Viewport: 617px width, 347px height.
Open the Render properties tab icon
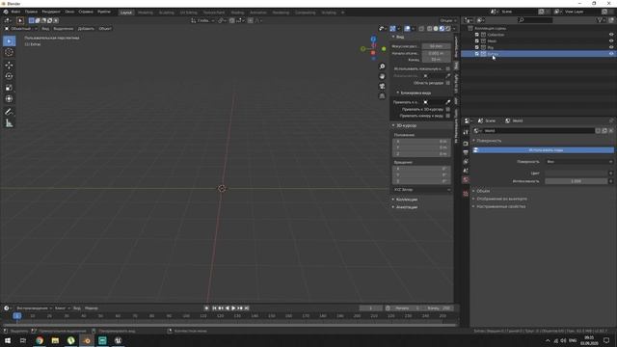[x=466, y=144]
